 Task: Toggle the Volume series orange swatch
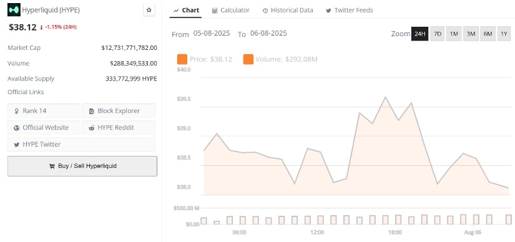(x=248, y=59)
